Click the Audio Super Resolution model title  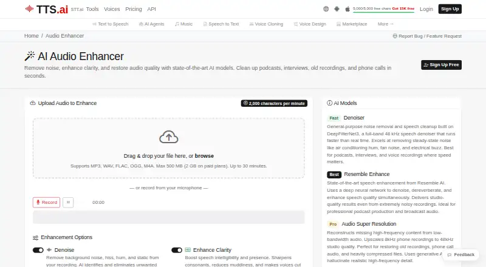[x=369, y=224]
